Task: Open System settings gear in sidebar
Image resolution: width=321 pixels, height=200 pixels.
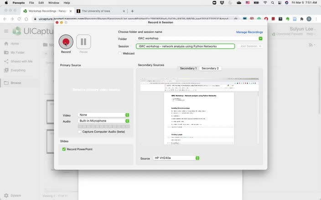Action: click(6, 196)
